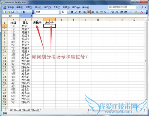The image size is (149, 116).
Task: Toggle center alignment button
Action: click(x=89, y=12)
